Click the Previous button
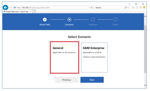This screenshot has height=91, width=150. click(x=67, y=80)
